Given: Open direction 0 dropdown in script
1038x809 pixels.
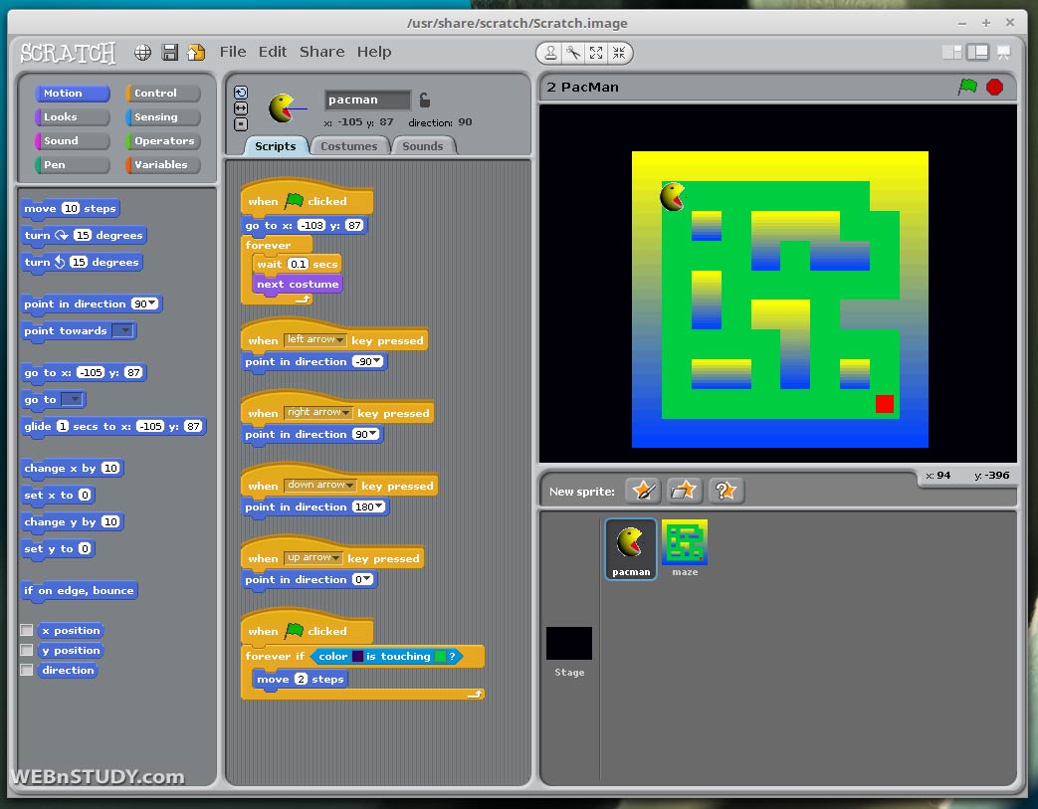Looking at the screenshot, I should point(367,579).
